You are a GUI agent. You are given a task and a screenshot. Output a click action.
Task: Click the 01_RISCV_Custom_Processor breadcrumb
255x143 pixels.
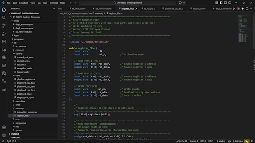74,13
